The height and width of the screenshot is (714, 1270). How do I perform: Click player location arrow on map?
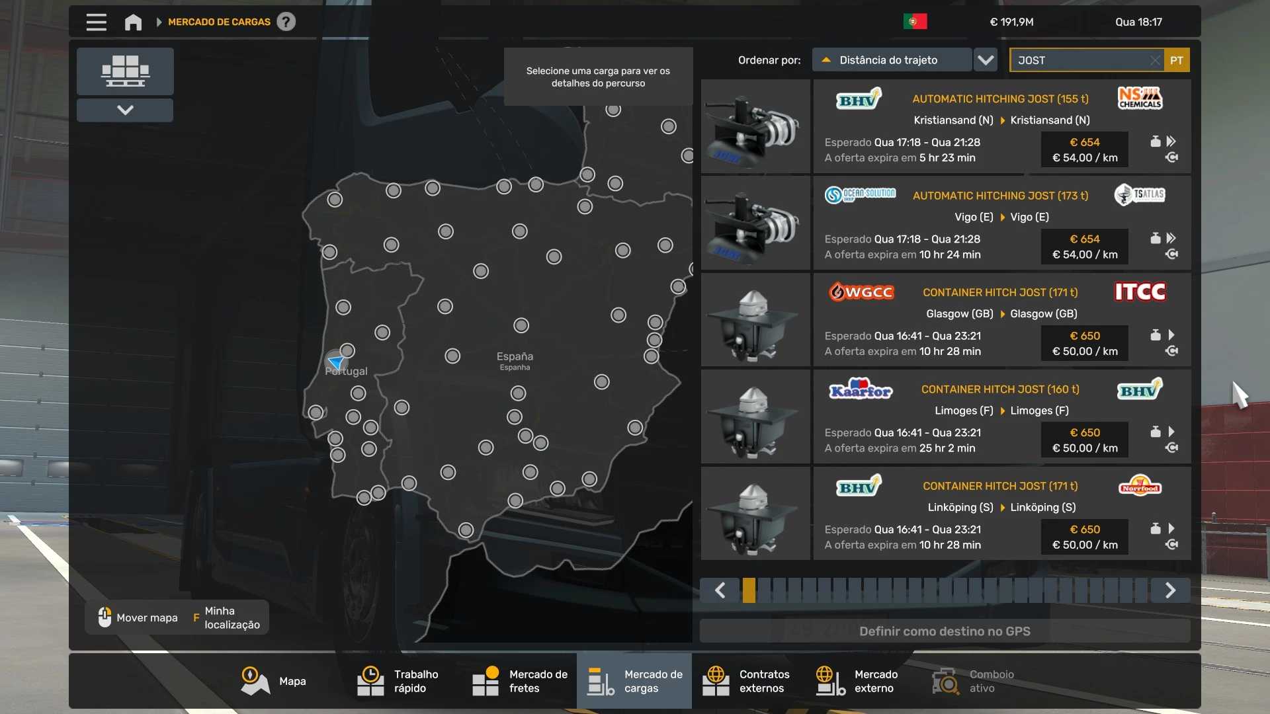pyautogui.click(x=336, y=362)
